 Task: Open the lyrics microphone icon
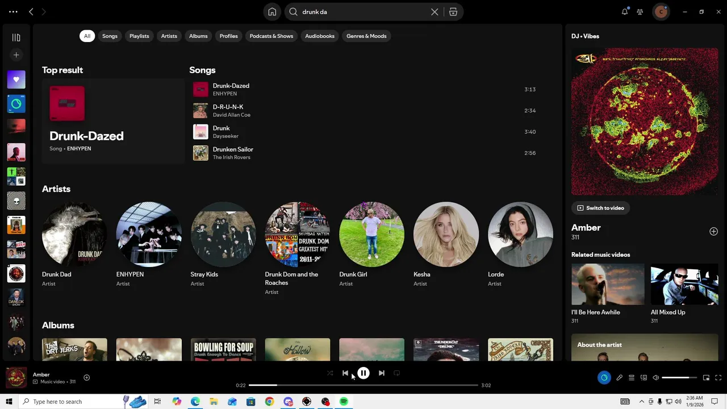(620, 378)
